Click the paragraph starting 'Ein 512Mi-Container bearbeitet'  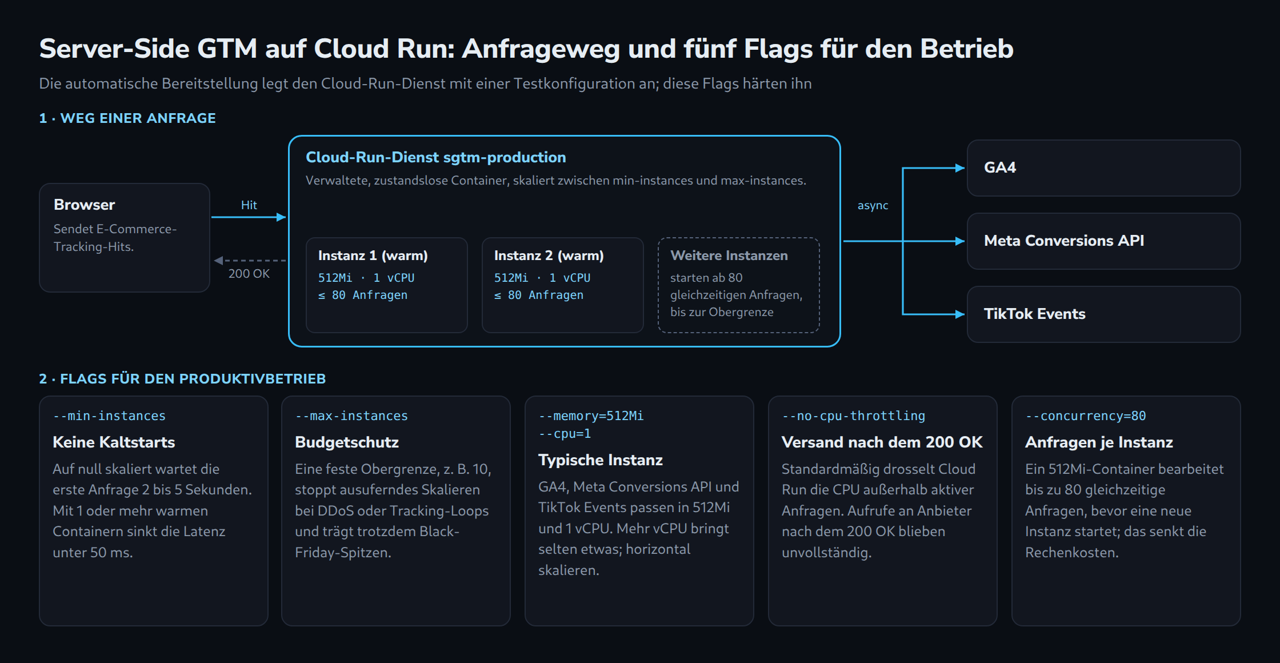click(1124, 510)
